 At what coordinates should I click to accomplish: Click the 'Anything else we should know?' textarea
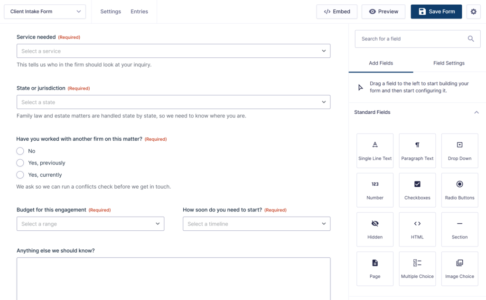click(x=173, y=279)
